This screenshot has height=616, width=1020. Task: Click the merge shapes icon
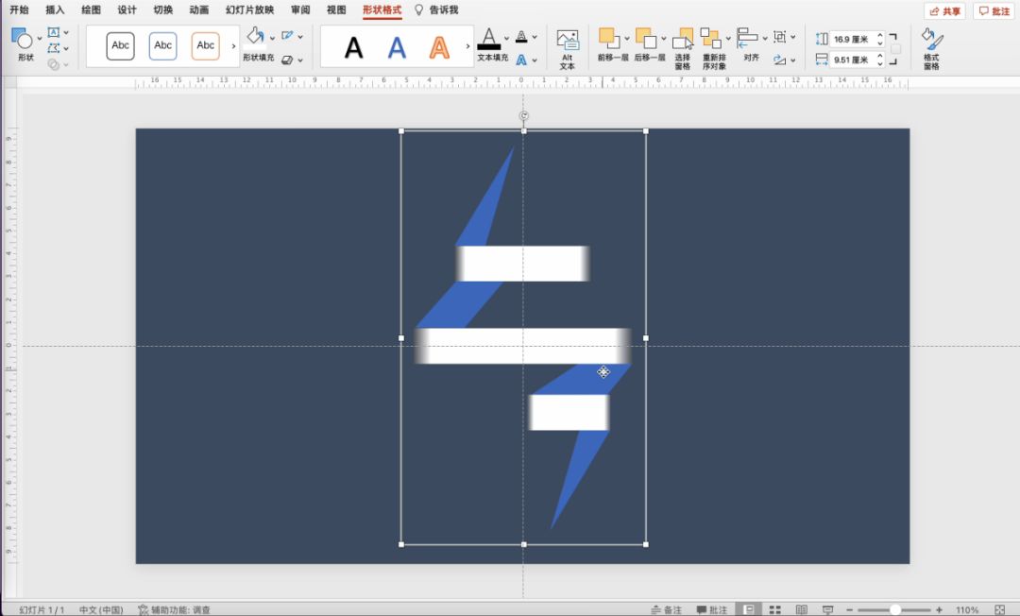(53, 63)
